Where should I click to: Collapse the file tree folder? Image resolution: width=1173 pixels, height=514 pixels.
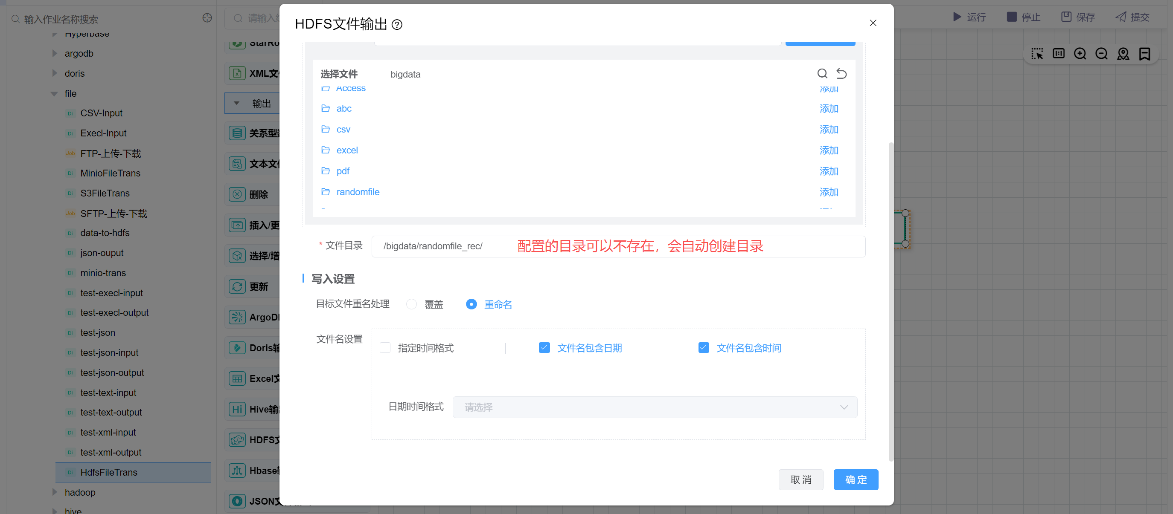click(x=54, y=94)
